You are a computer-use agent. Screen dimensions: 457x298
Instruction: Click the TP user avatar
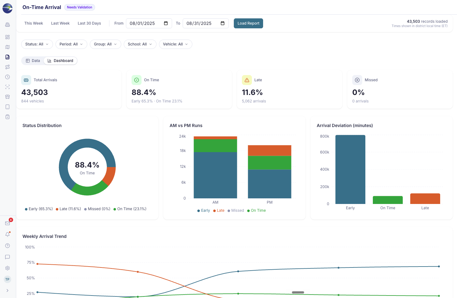click(x=7, y=279)
